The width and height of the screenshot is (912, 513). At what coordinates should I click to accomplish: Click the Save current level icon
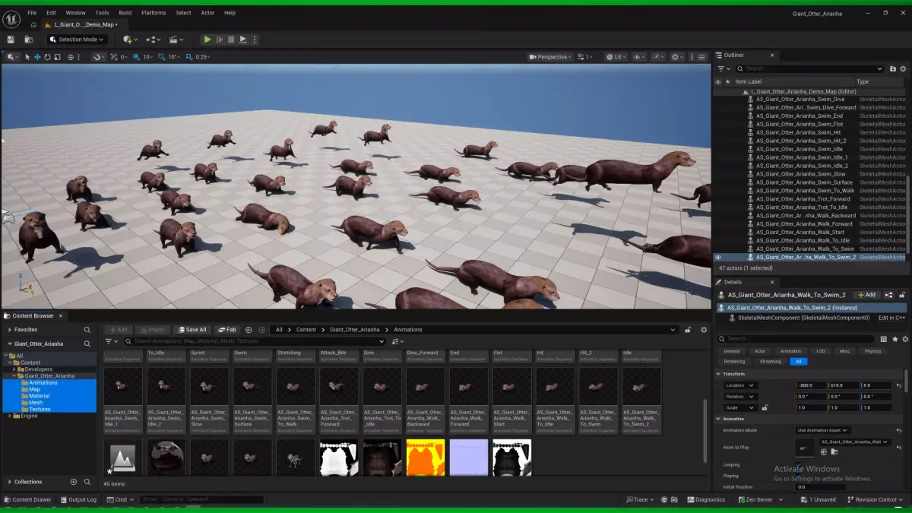(x=11, y=40)
